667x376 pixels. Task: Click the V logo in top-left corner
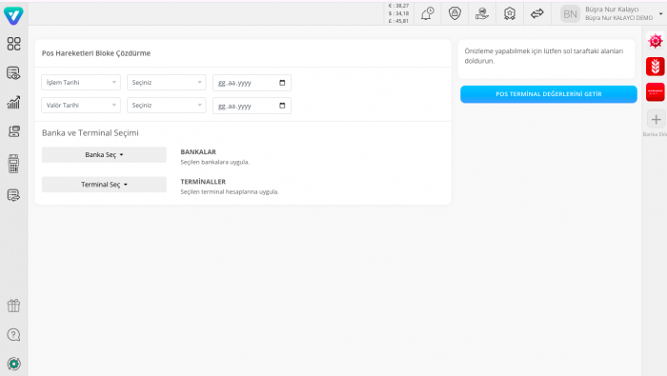13,15
